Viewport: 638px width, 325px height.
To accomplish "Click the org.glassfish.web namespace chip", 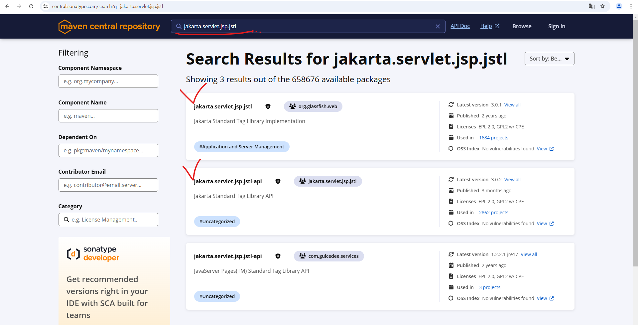I will (x=313, y=106).
